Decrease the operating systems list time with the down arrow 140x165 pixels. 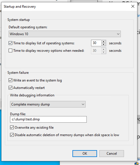tap(103, 44)
